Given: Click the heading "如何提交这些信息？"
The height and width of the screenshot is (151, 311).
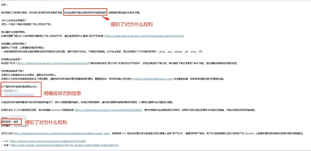Looking at the screenshot, I should [12, 59].
